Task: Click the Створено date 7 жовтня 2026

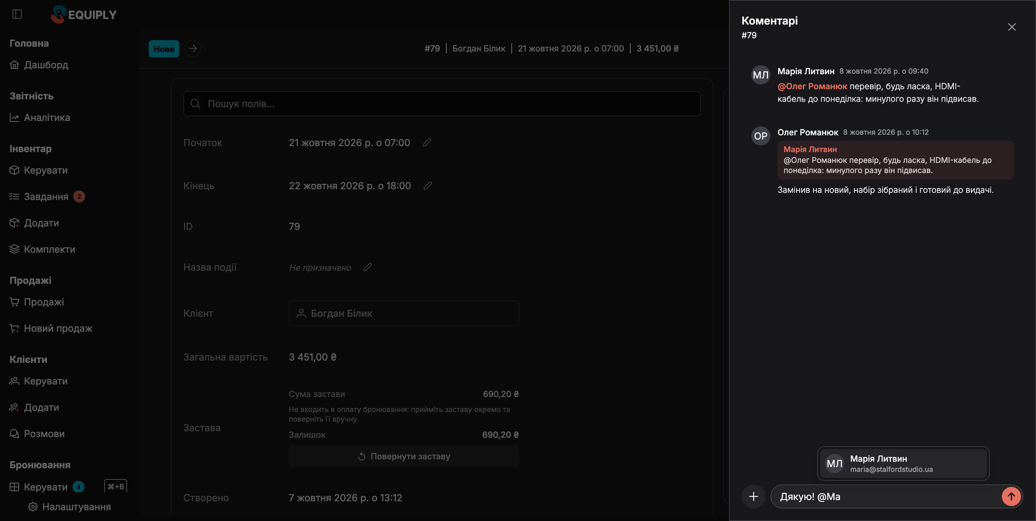Action: (x=345, y=498)
